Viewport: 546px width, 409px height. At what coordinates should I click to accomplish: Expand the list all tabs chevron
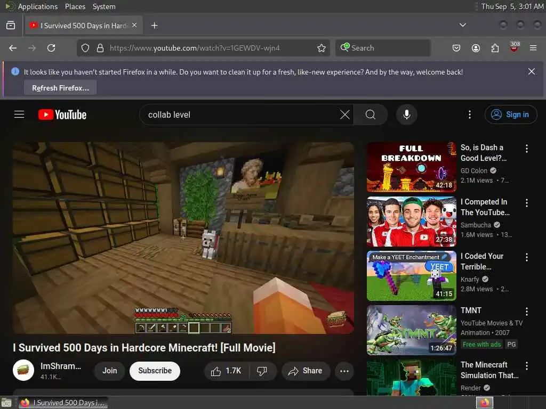tap(462, 25)
